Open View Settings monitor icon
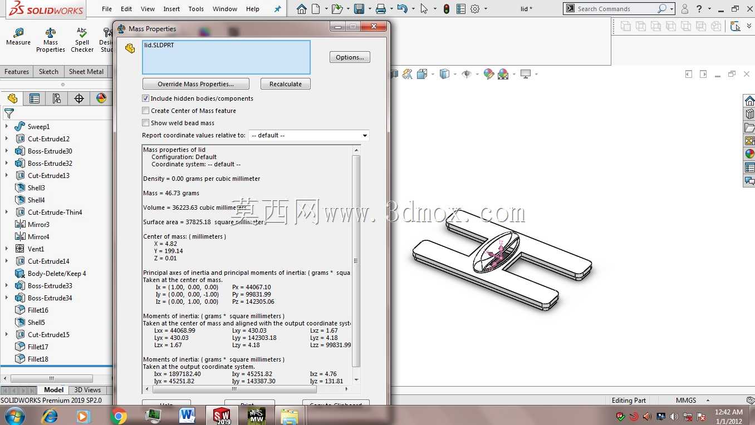This screenshot has width=755, height=425. pyautogui.click(x=526, y=74)
